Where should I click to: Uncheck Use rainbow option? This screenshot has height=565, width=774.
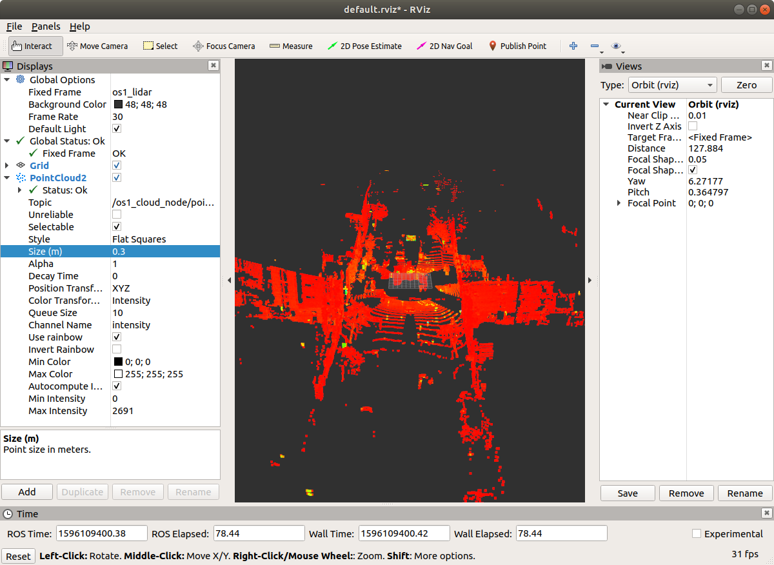(117, 337)
